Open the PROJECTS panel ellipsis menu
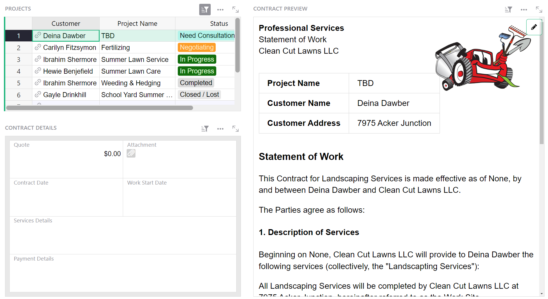Viewport: 548px width, 299px height. pos(220,9)
